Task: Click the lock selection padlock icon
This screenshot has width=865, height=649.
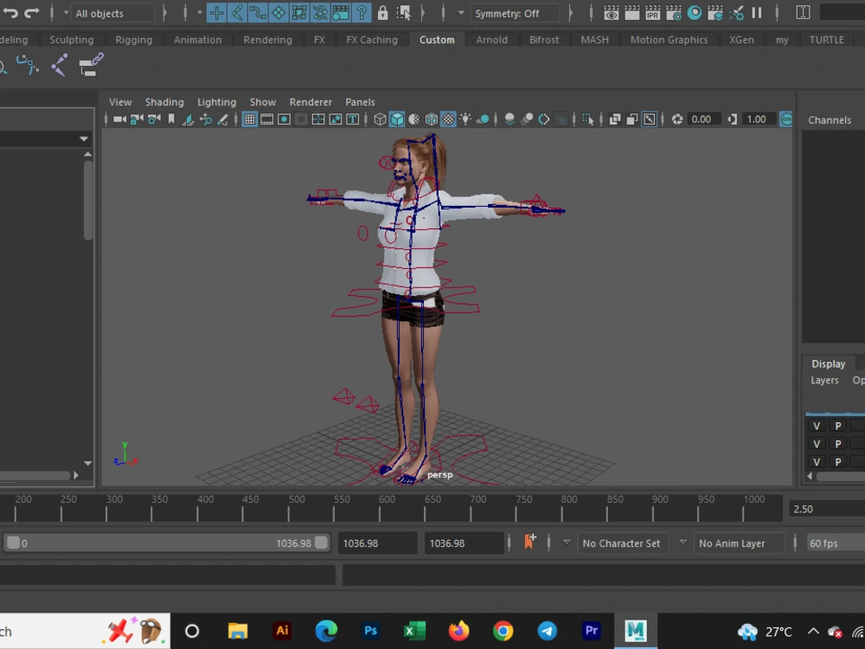Action: click(382, 13)
